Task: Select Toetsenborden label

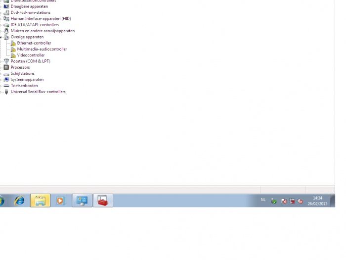Action: coord(24,86)
